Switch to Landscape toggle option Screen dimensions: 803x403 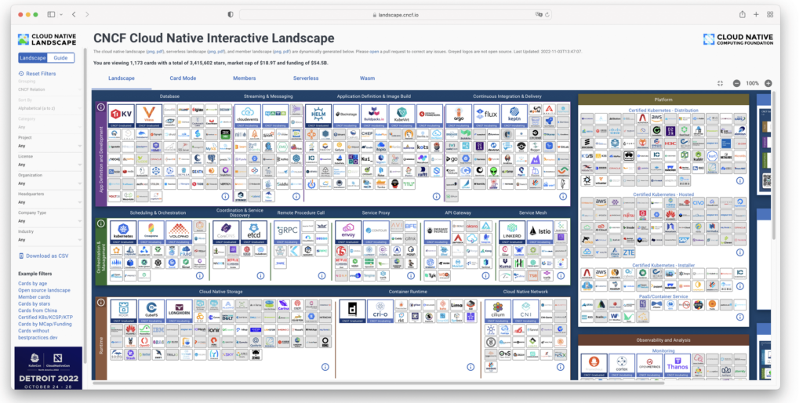tap(33, 58)
